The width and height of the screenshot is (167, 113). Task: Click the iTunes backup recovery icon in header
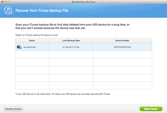tap(8, 10)
